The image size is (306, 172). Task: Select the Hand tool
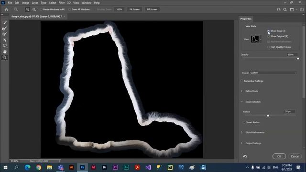[4, 52]
